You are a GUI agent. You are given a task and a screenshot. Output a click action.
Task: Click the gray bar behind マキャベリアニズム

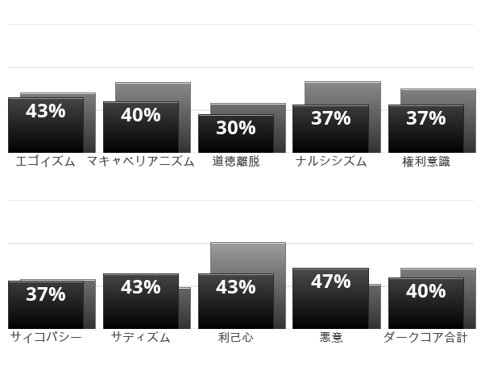coord(153,92)
